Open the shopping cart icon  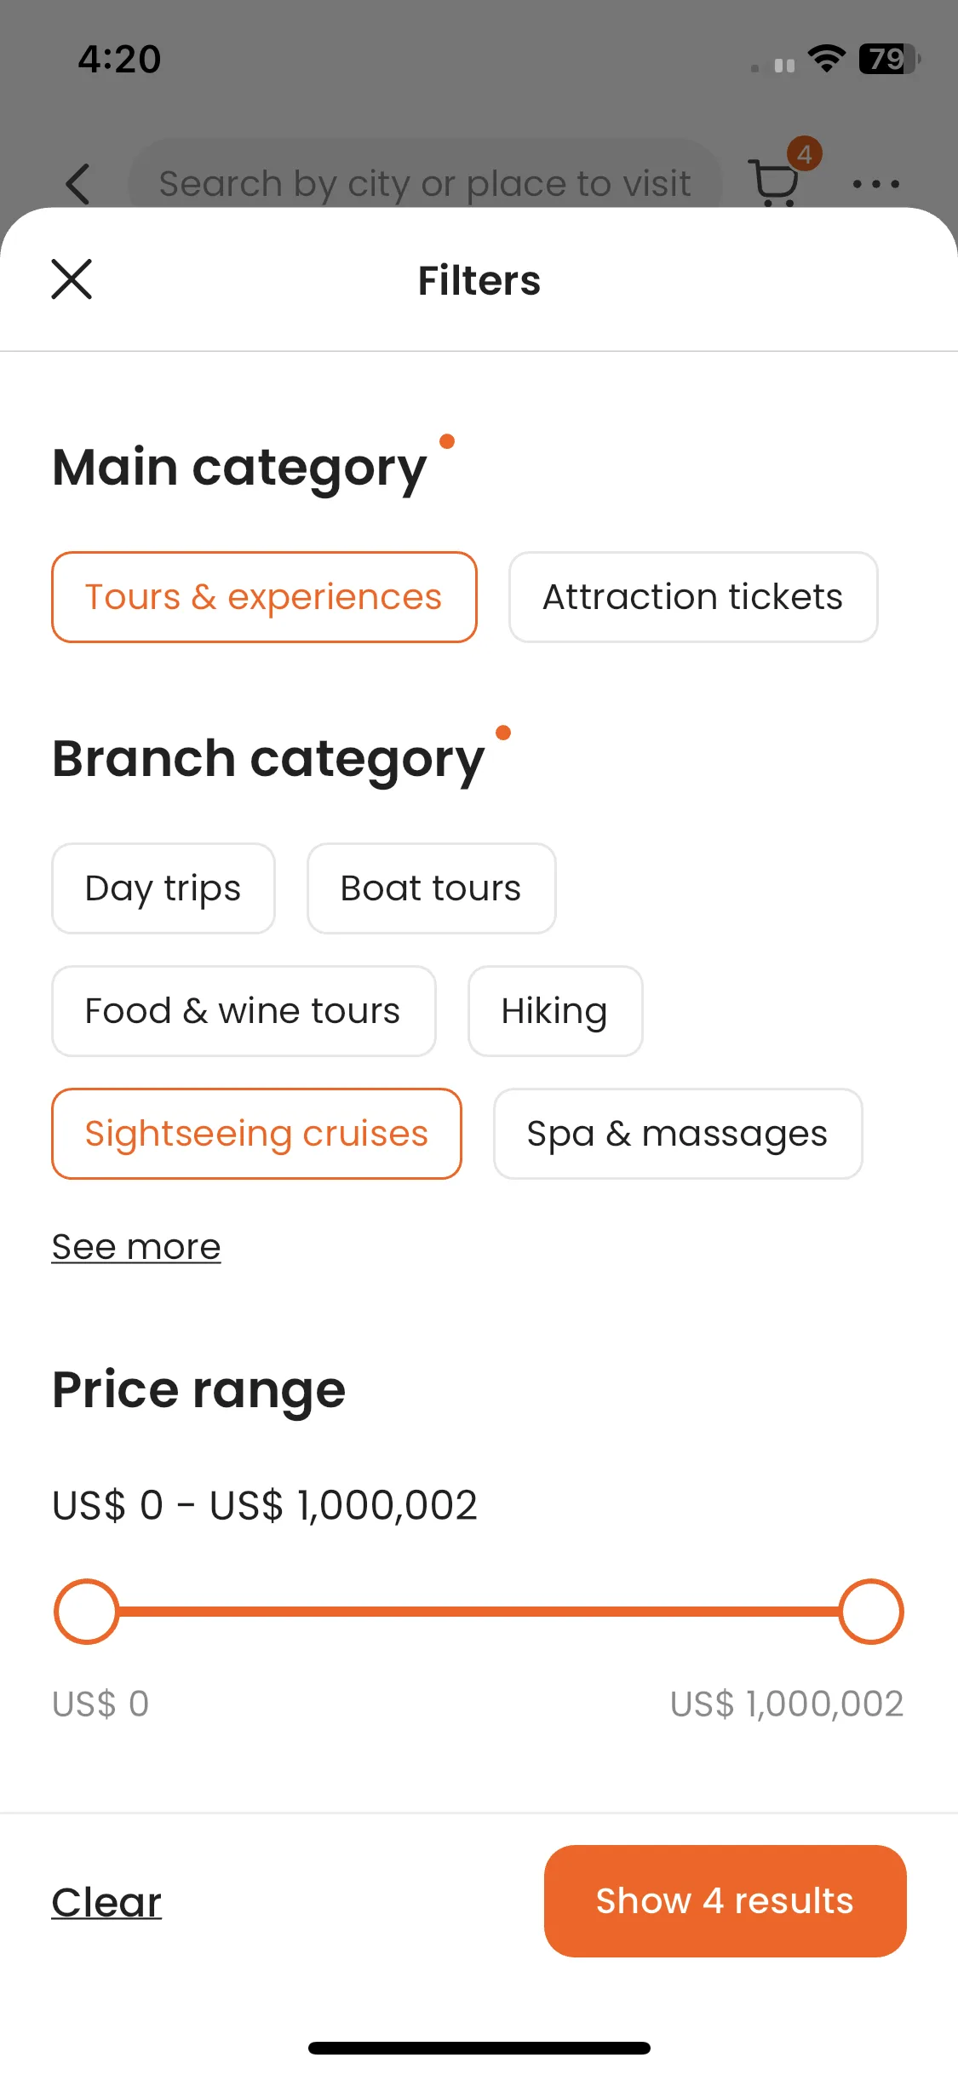point(775,181)
